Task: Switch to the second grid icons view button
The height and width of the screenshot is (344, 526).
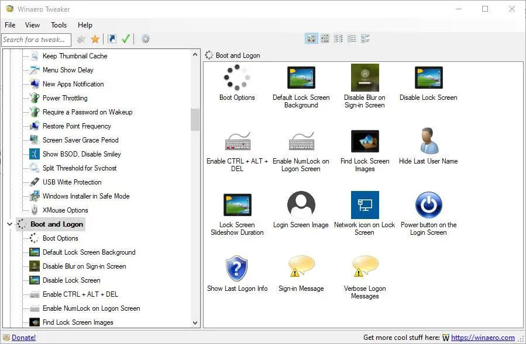Action: click(325, 39)
